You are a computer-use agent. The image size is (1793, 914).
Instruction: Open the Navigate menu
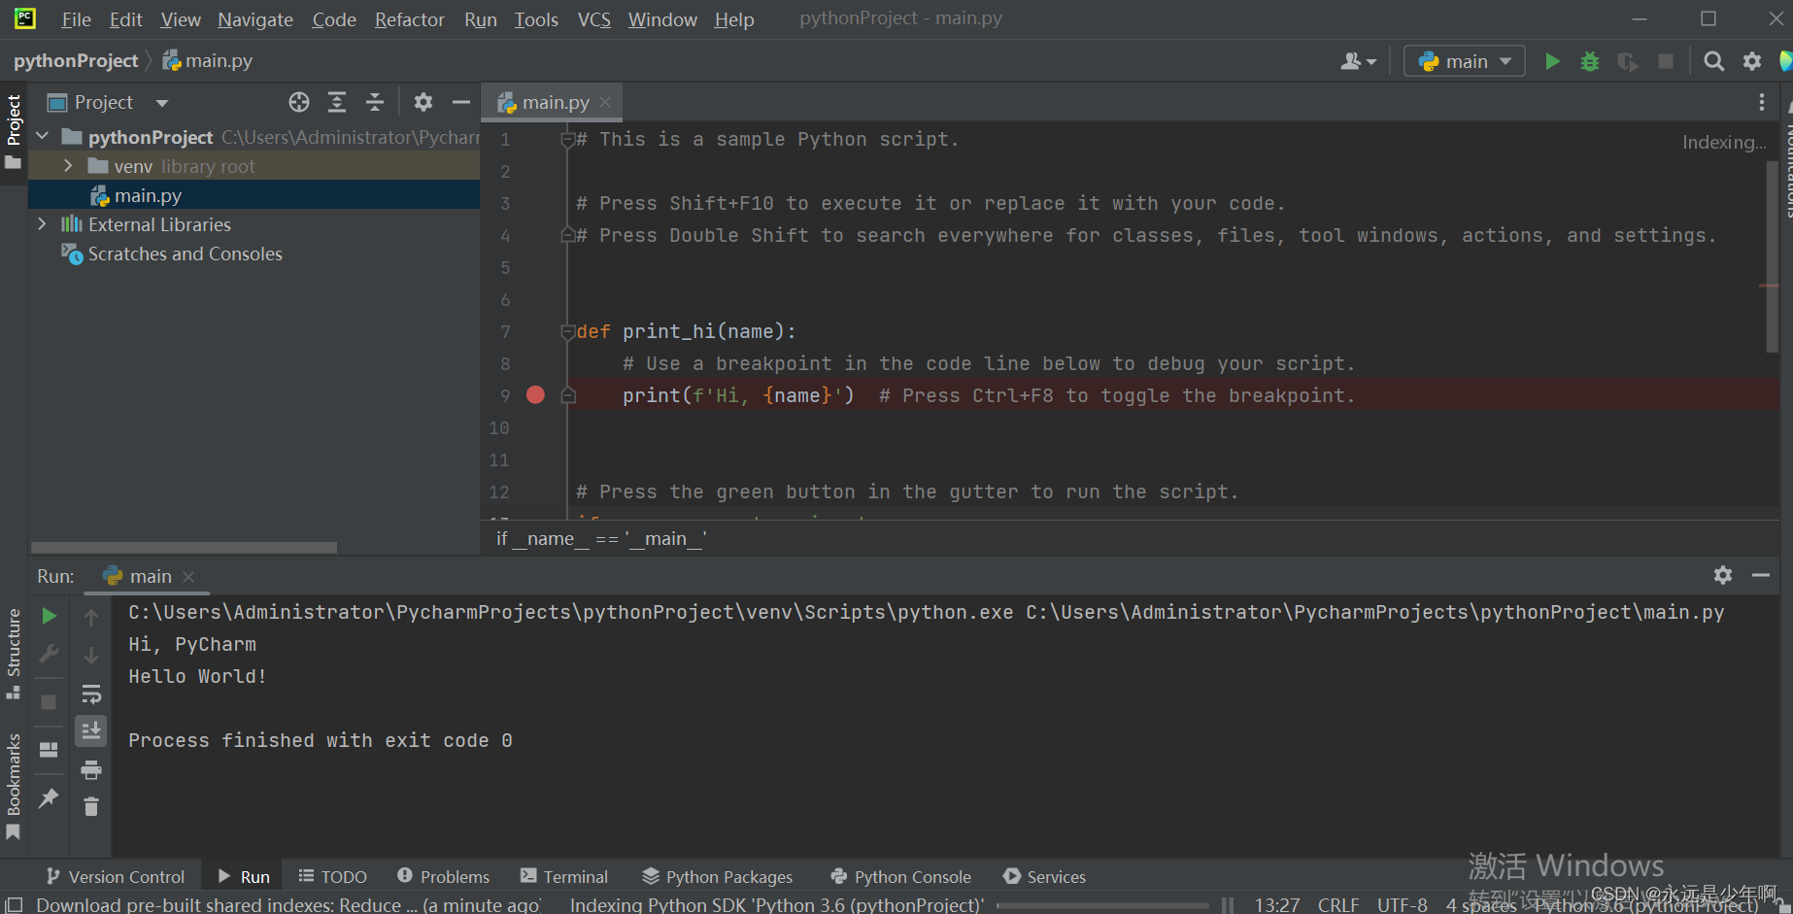(255, 19)
